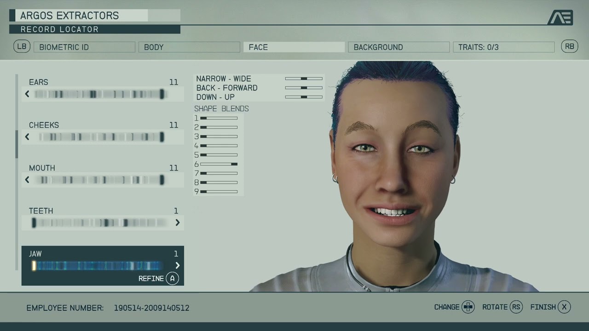Go to the Traits: 0/3 tab
589x331 pixels.
(x=504, y=47)
